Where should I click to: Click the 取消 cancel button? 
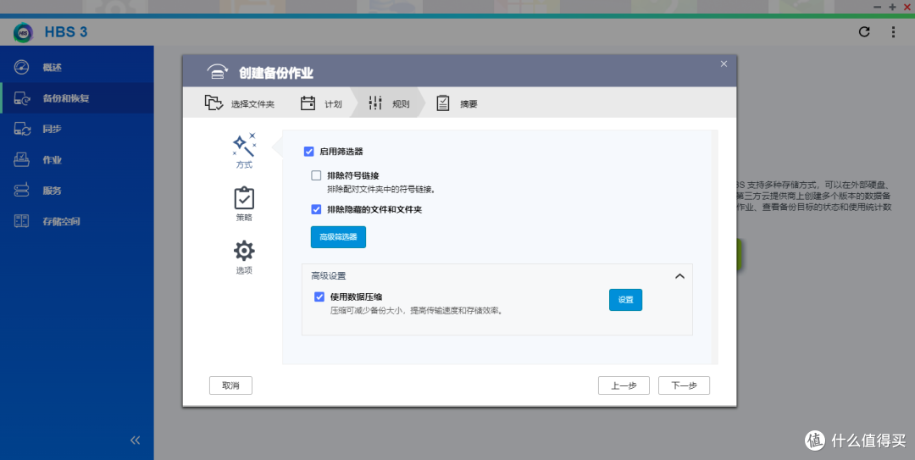(x=230, y=385)
